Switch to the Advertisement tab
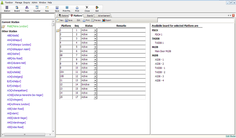This screenshot has width=236, height=138. tap(103, 16)
